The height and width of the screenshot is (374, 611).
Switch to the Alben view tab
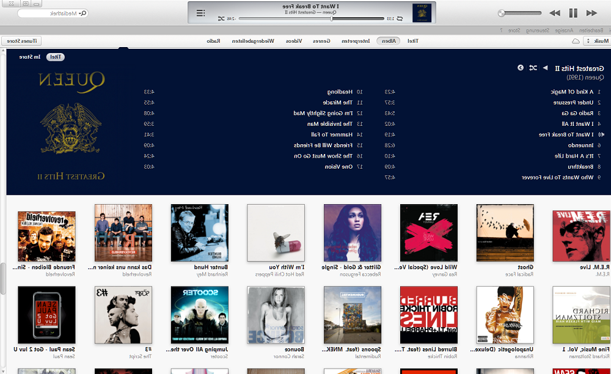click(x=389, y=41)
